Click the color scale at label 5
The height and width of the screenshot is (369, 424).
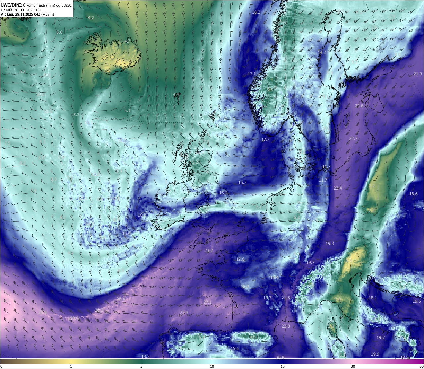click(141, 366)
